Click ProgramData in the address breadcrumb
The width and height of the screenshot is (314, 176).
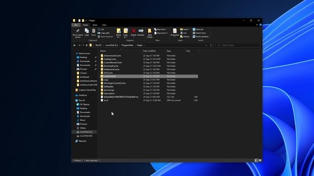(x=127, y=45)
